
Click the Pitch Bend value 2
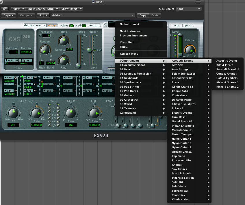click(x=41, y=63)
